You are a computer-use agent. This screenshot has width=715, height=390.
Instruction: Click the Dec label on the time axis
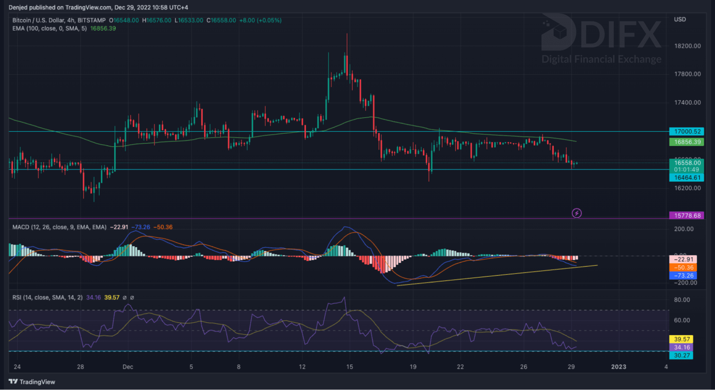pyautogui.click(x=128, y=367)
